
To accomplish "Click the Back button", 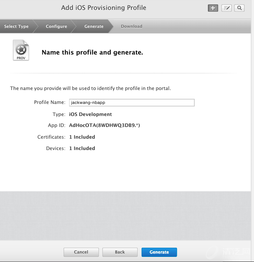I will pos(120,252).
